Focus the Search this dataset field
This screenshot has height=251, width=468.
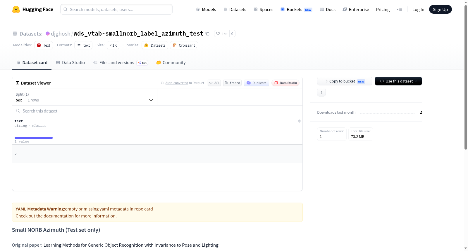157,111
